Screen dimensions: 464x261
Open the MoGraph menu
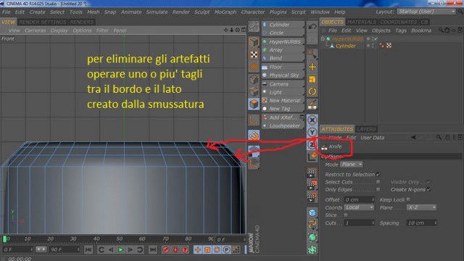(x=225, y=12)
